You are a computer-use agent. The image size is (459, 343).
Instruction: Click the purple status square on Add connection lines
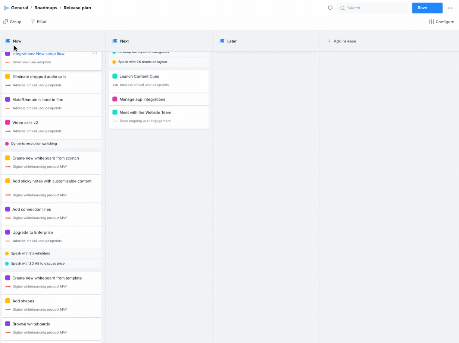7,209
